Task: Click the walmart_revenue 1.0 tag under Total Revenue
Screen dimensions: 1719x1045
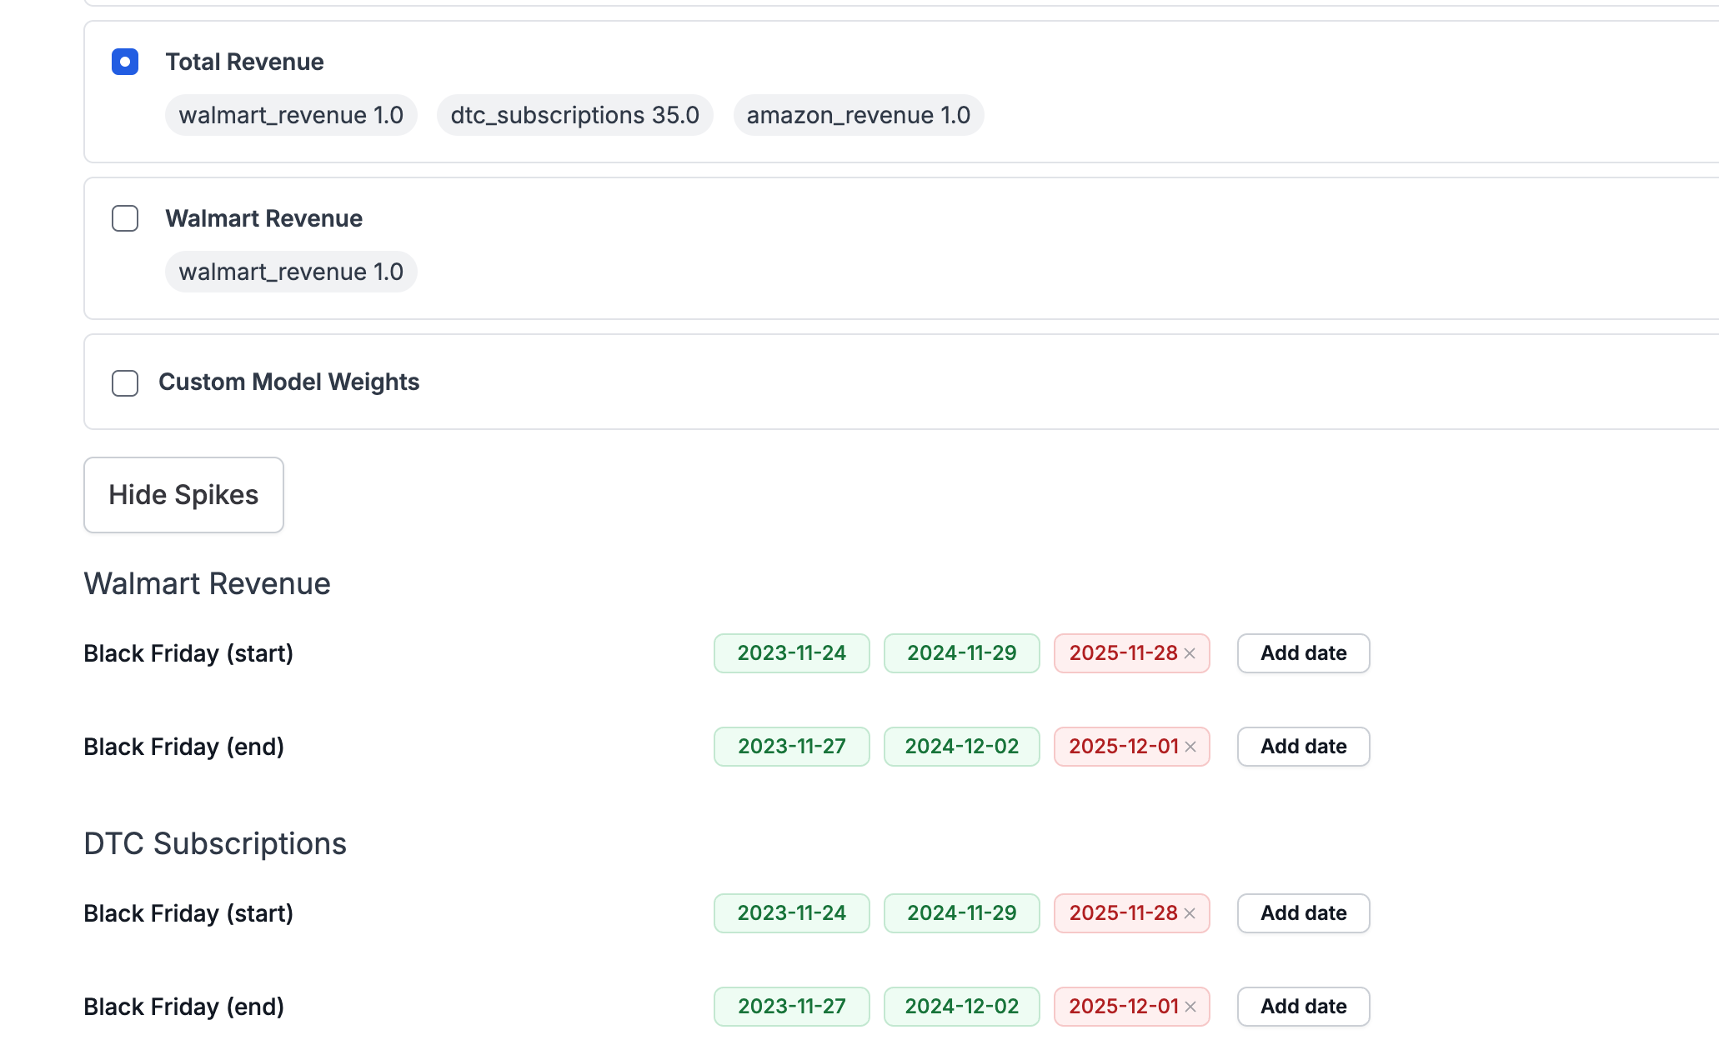Action: pos(291,115)
